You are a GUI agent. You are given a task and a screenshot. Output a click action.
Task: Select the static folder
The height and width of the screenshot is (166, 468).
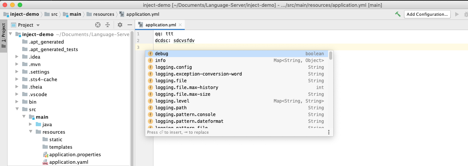click(x=56, y=139)
